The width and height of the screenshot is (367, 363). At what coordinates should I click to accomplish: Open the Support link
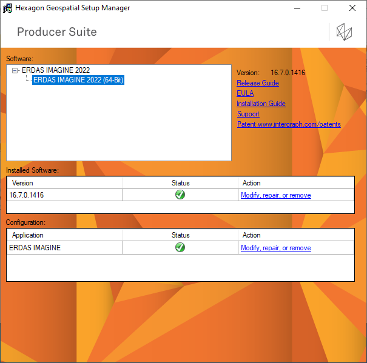tap(248, 114)
